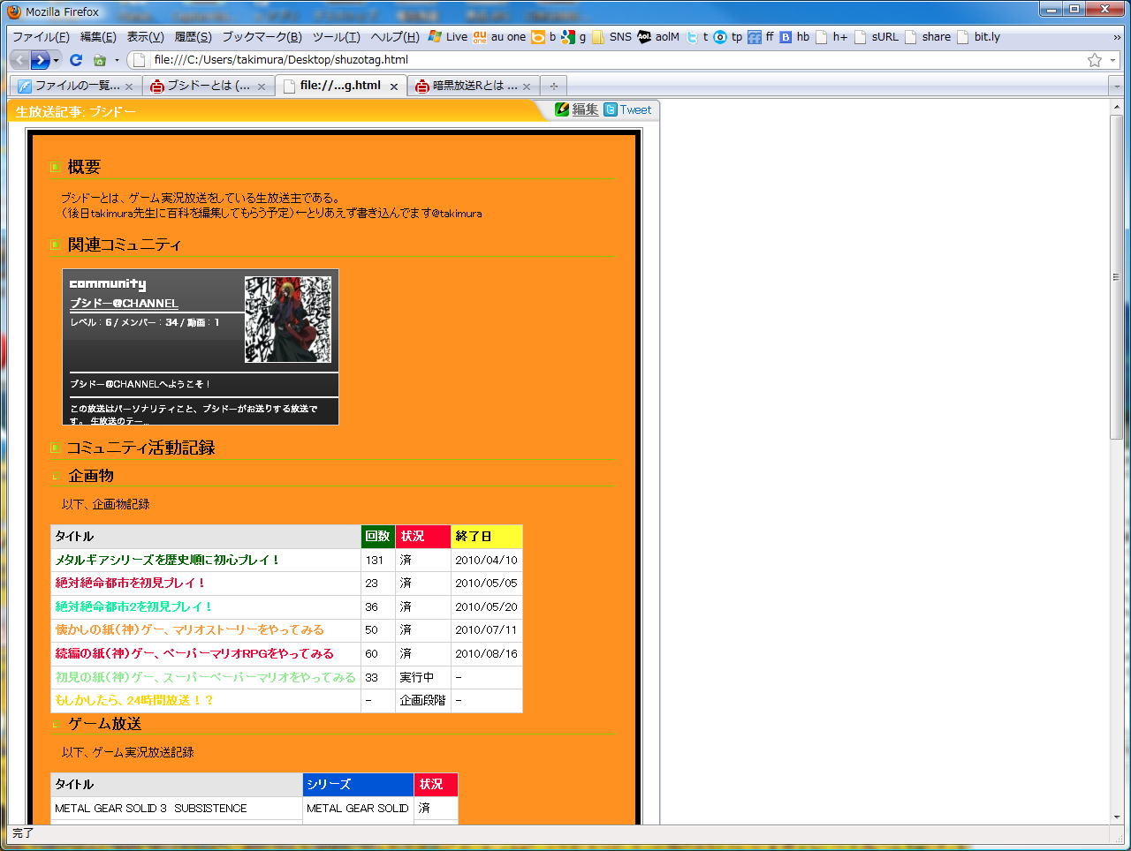Open the address bar history dropdown
The height and width of the screenshot is (851, 1131).
pos(1112,60)
